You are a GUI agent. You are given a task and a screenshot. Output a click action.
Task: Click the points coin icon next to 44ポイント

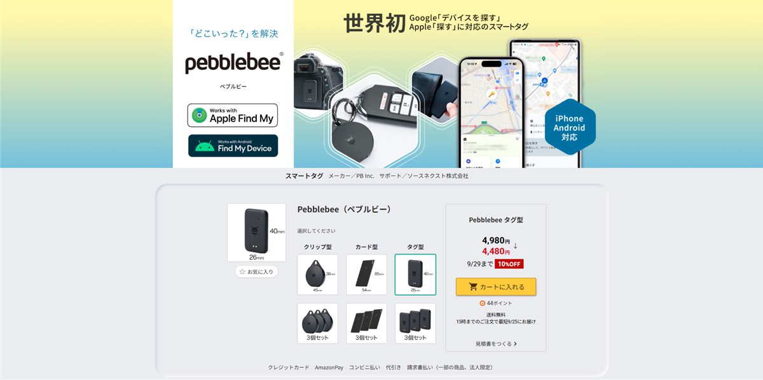(x=483, y=303)
